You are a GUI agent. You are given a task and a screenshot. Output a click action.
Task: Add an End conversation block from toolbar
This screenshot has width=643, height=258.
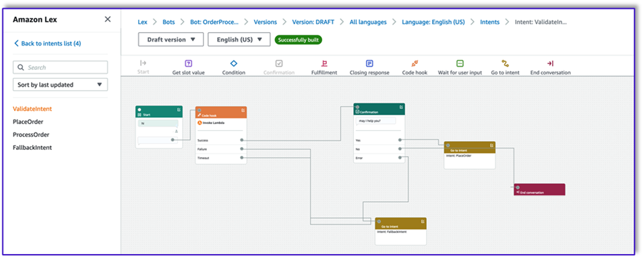550,63
